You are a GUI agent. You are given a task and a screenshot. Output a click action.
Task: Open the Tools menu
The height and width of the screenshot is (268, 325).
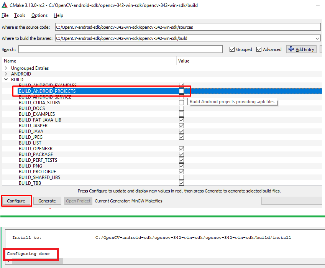[20, 15]
